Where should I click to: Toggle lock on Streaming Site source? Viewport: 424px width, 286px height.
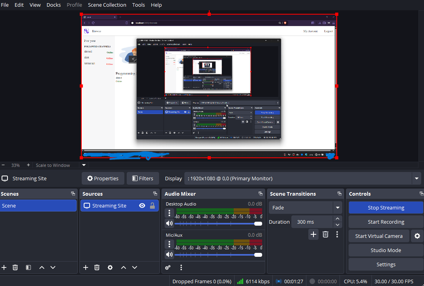click(x=152, y=206)
